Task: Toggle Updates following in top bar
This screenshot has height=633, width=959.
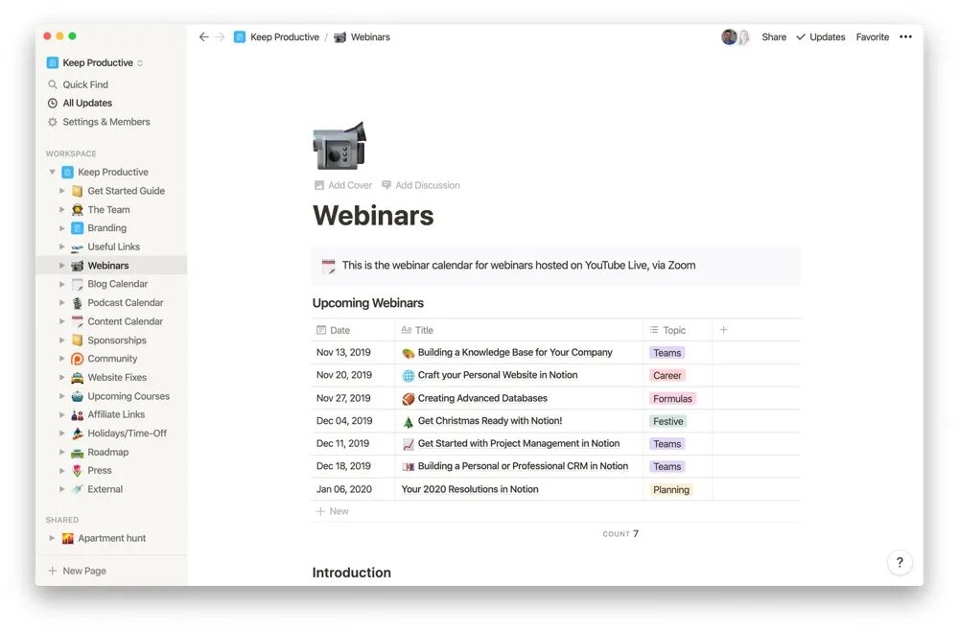Action: click(x=821, y=36)
